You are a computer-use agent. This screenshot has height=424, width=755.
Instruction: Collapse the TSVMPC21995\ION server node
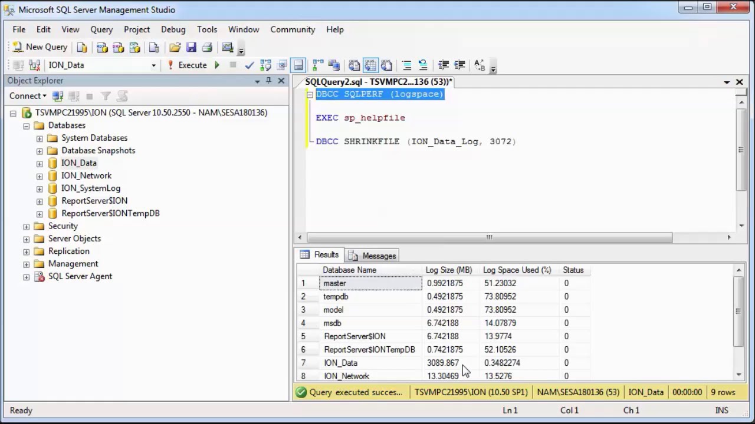[x=13, y=113]
